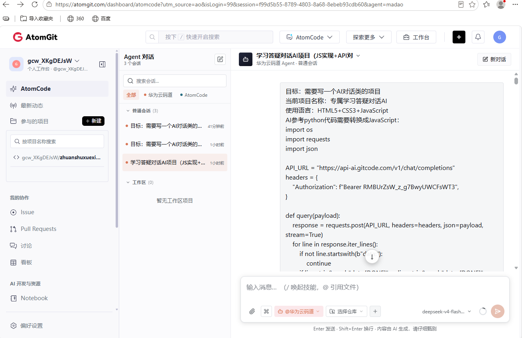Open the notifications bell
Image resolution: width=522 pixels, height=338 pixels.
pos(478,37)
